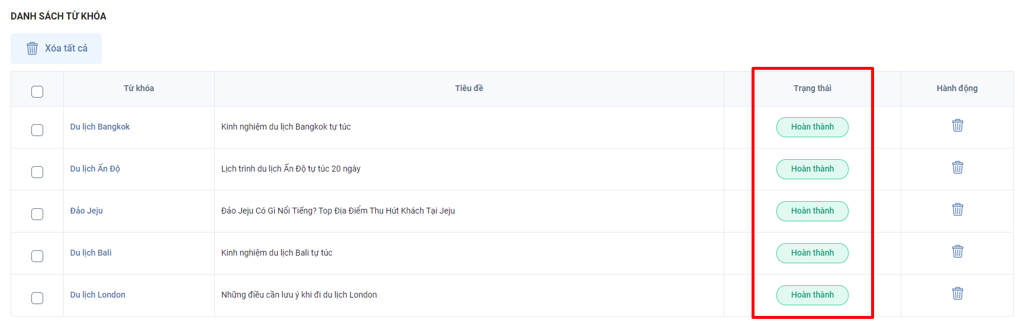Image resolution: width=1022 pixels, height=326 pixels.
Task: Click Hoàn thành status of Bangkok row
Action: point(813,127)
